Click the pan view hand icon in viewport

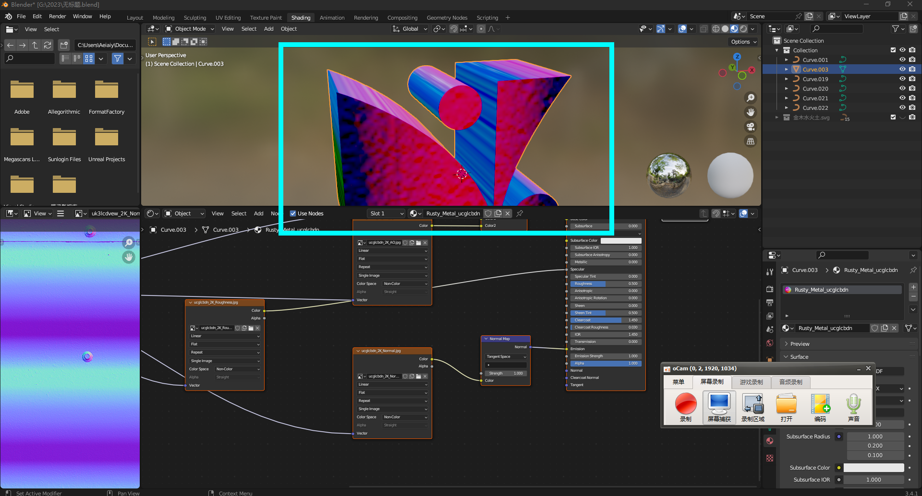coord(750,112)
